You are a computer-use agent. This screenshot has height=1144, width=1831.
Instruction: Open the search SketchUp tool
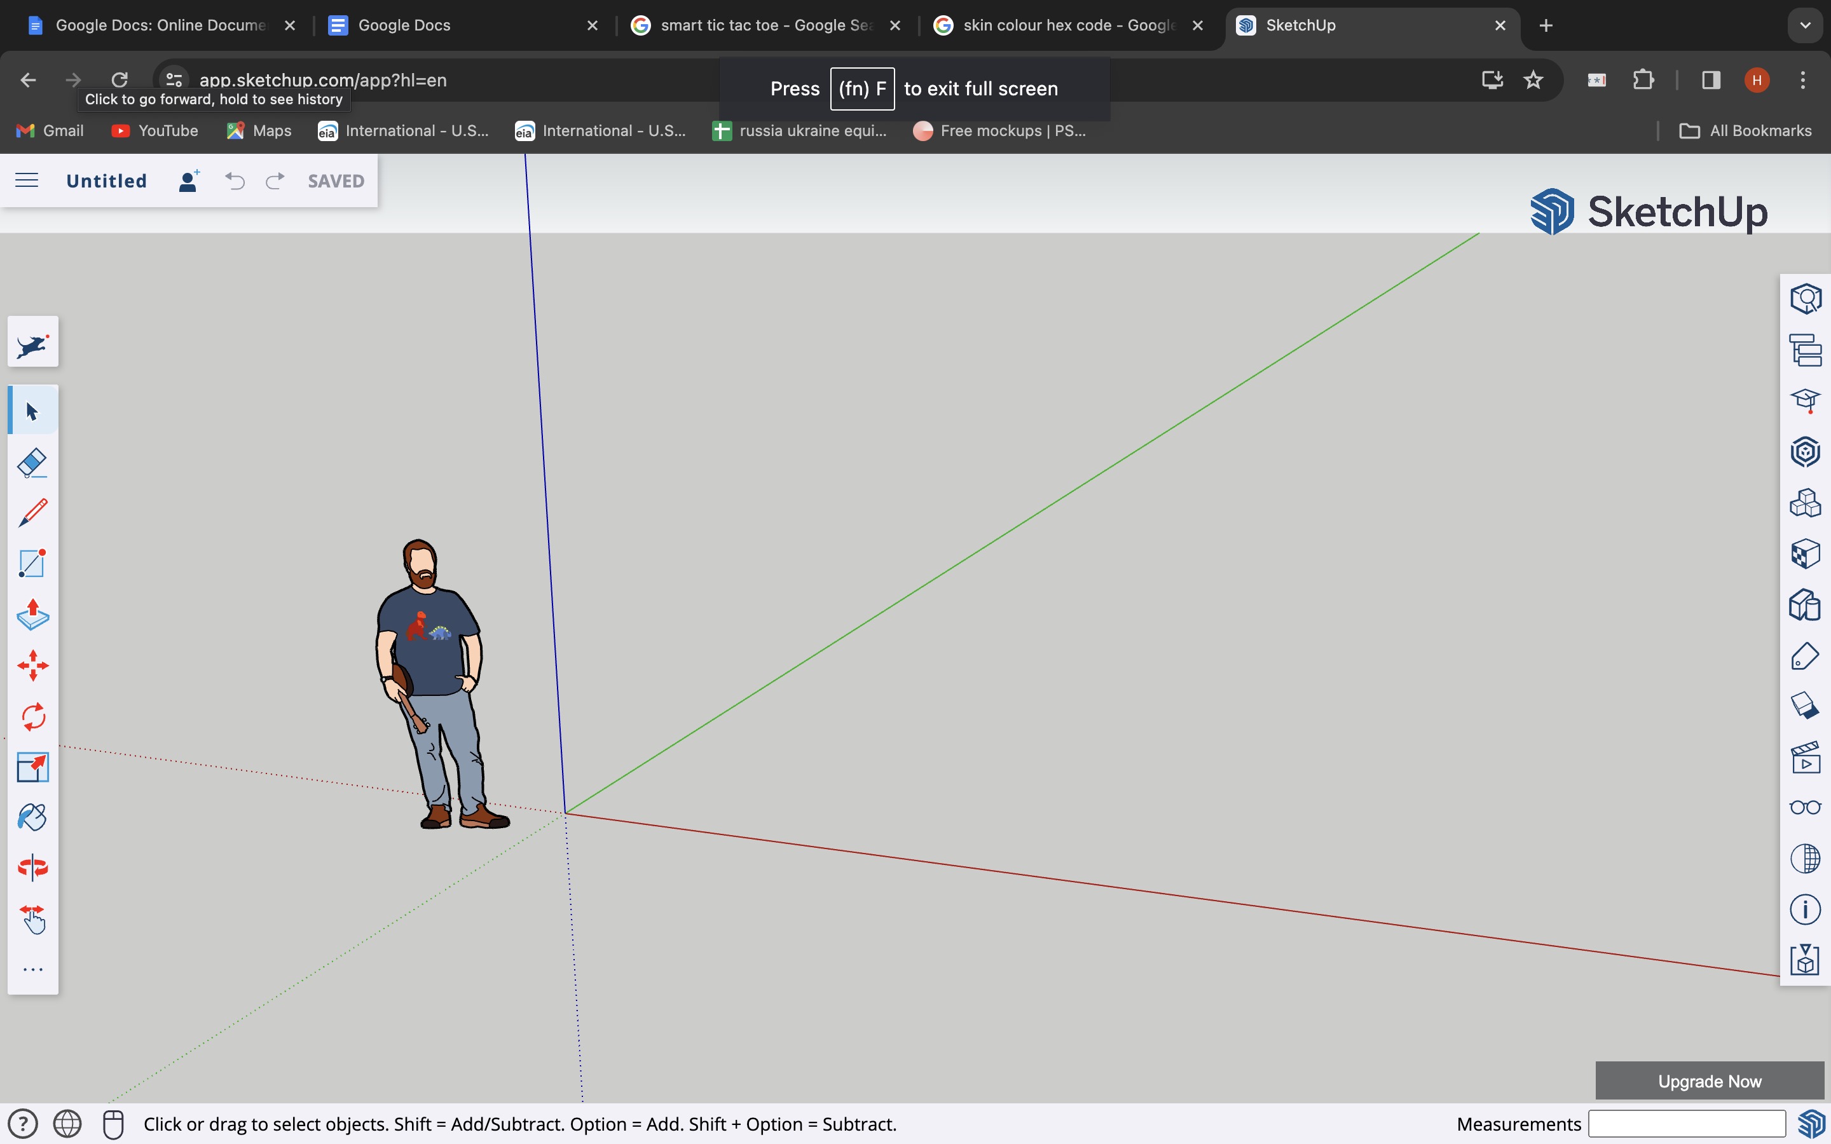coord(32,342)
